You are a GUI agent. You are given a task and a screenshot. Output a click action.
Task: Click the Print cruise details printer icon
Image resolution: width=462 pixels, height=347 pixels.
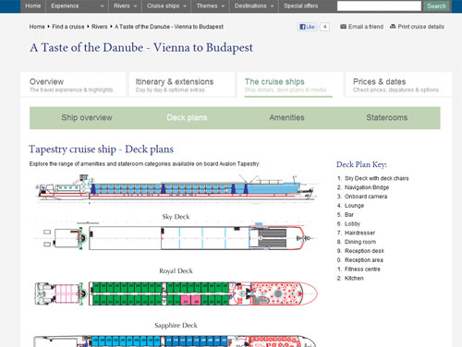pyautogui.click(x=393, y=27)
